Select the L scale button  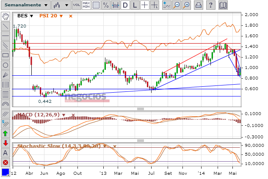click(135, 5)
